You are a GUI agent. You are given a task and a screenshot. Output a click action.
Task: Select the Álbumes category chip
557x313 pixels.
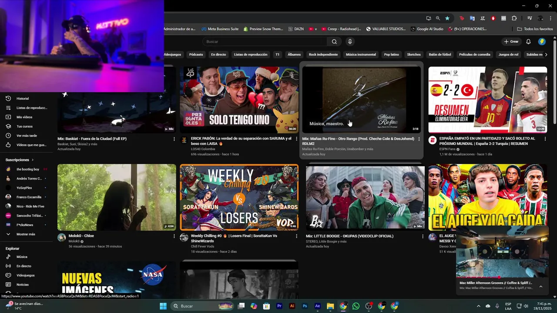[x=294, y=55]
